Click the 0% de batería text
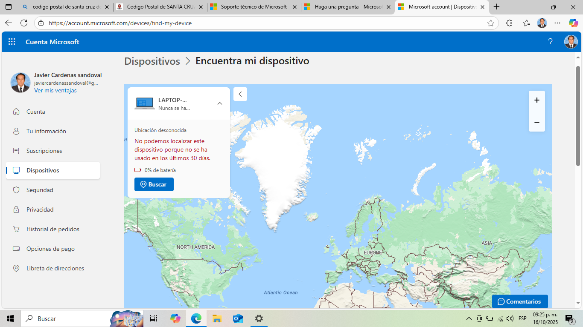The image size is (583, 327). coord(160,170)
